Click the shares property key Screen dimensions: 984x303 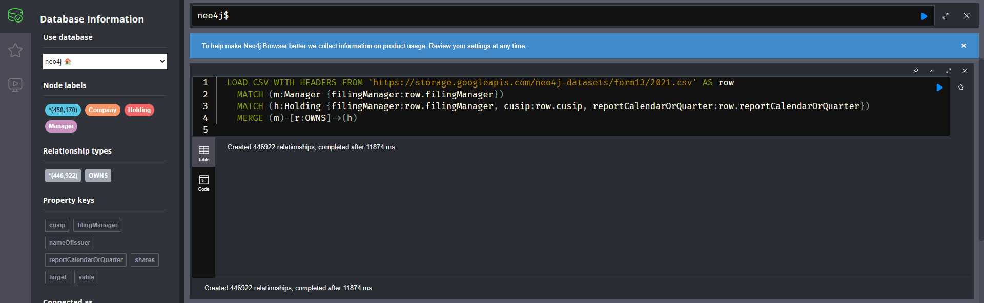tap(145, 260)
